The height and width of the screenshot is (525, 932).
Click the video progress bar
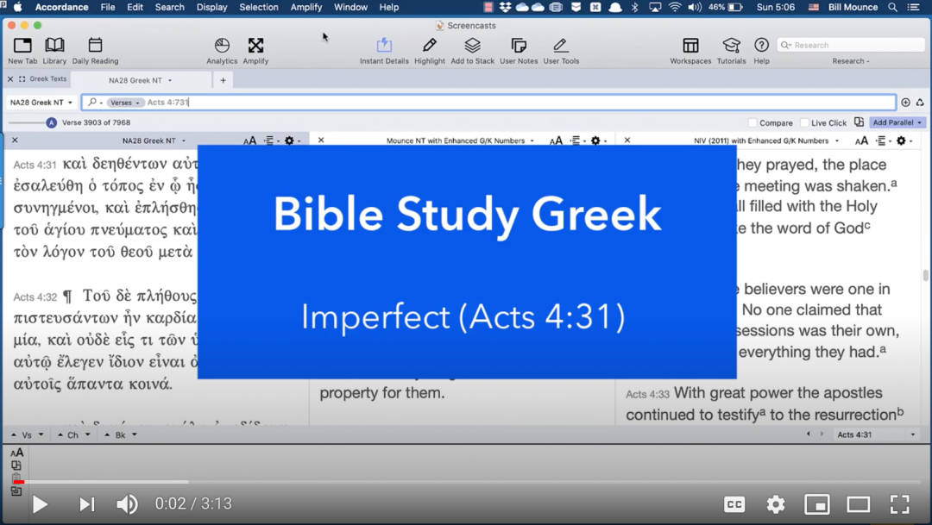click(x=466, y=482)
